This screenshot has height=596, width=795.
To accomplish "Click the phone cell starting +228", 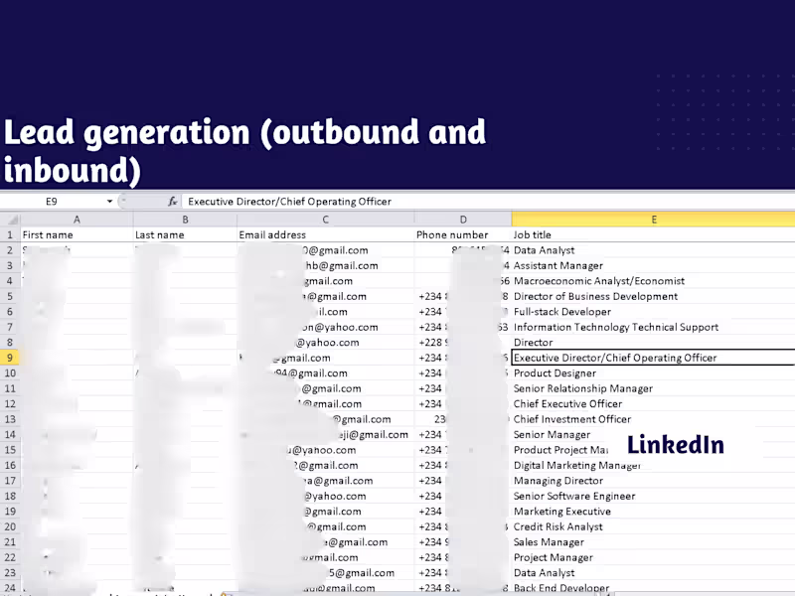I will click(463, 343).
